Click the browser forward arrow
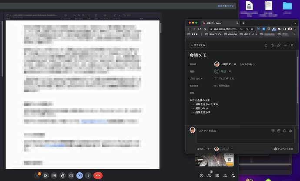 pos(194,29)
